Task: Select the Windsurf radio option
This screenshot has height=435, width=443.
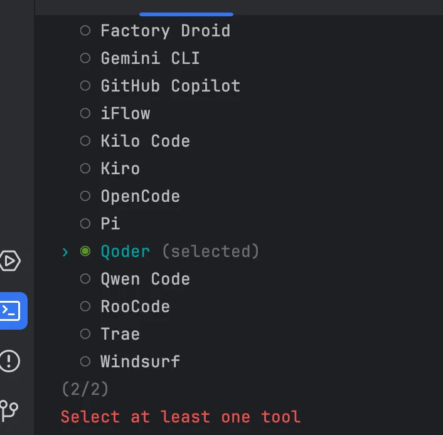Action: (x=86, y=362)
